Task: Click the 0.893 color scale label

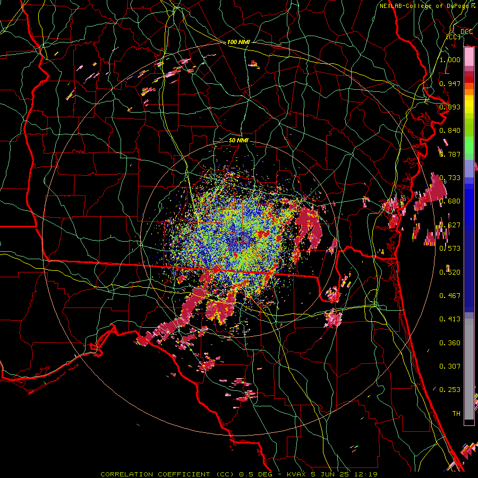Action: coord(450,107)
